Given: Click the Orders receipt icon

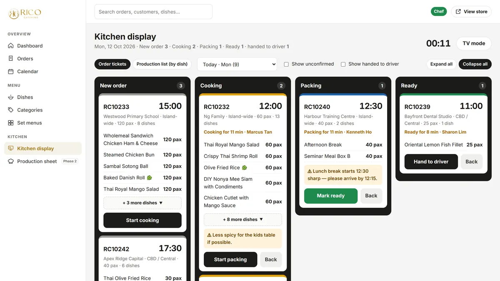Looking at the screenshot, I should 11,59.
